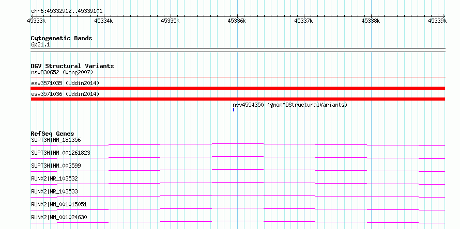Click the chr6:45332912..45339101 coordinate label
This screenshot has width=460, height=229.
click(x=67, y=11)
